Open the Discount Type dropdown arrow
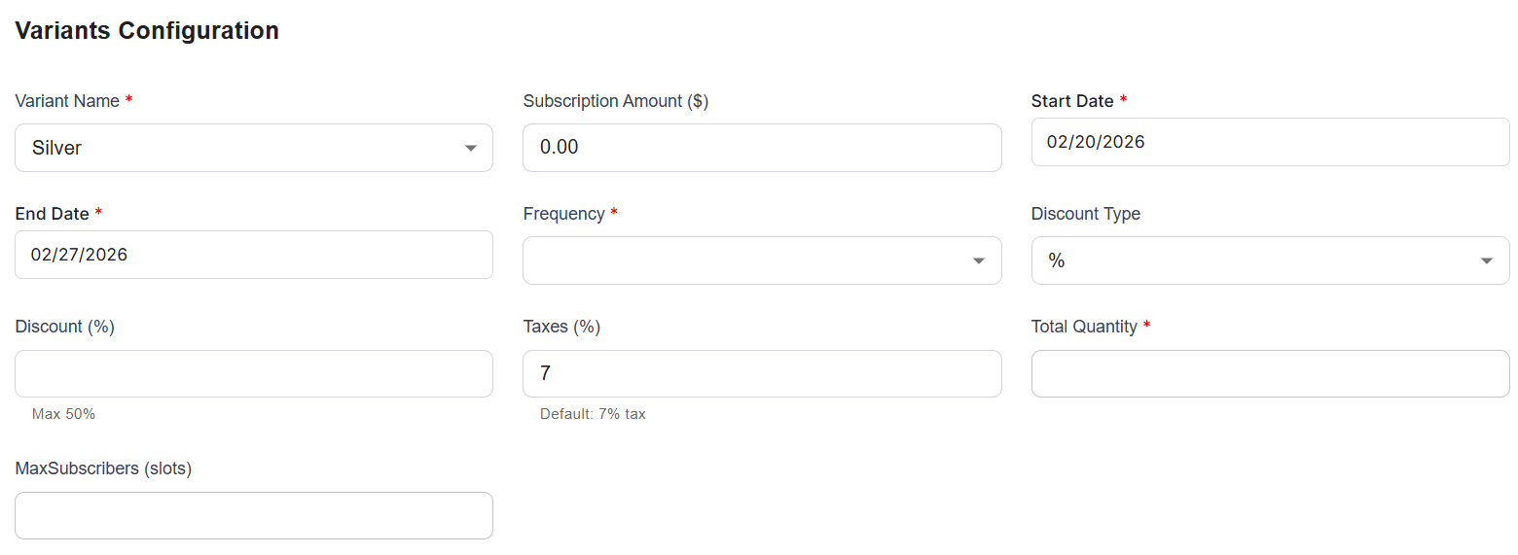The image size is (1518, 555). [1487, 261]
